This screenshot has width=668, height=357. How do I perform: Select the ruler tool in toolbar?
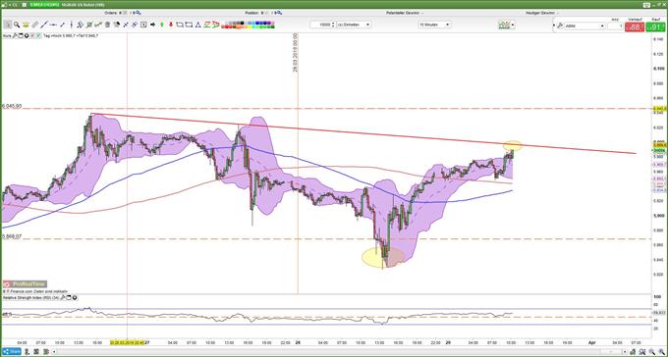coord(35,25)
